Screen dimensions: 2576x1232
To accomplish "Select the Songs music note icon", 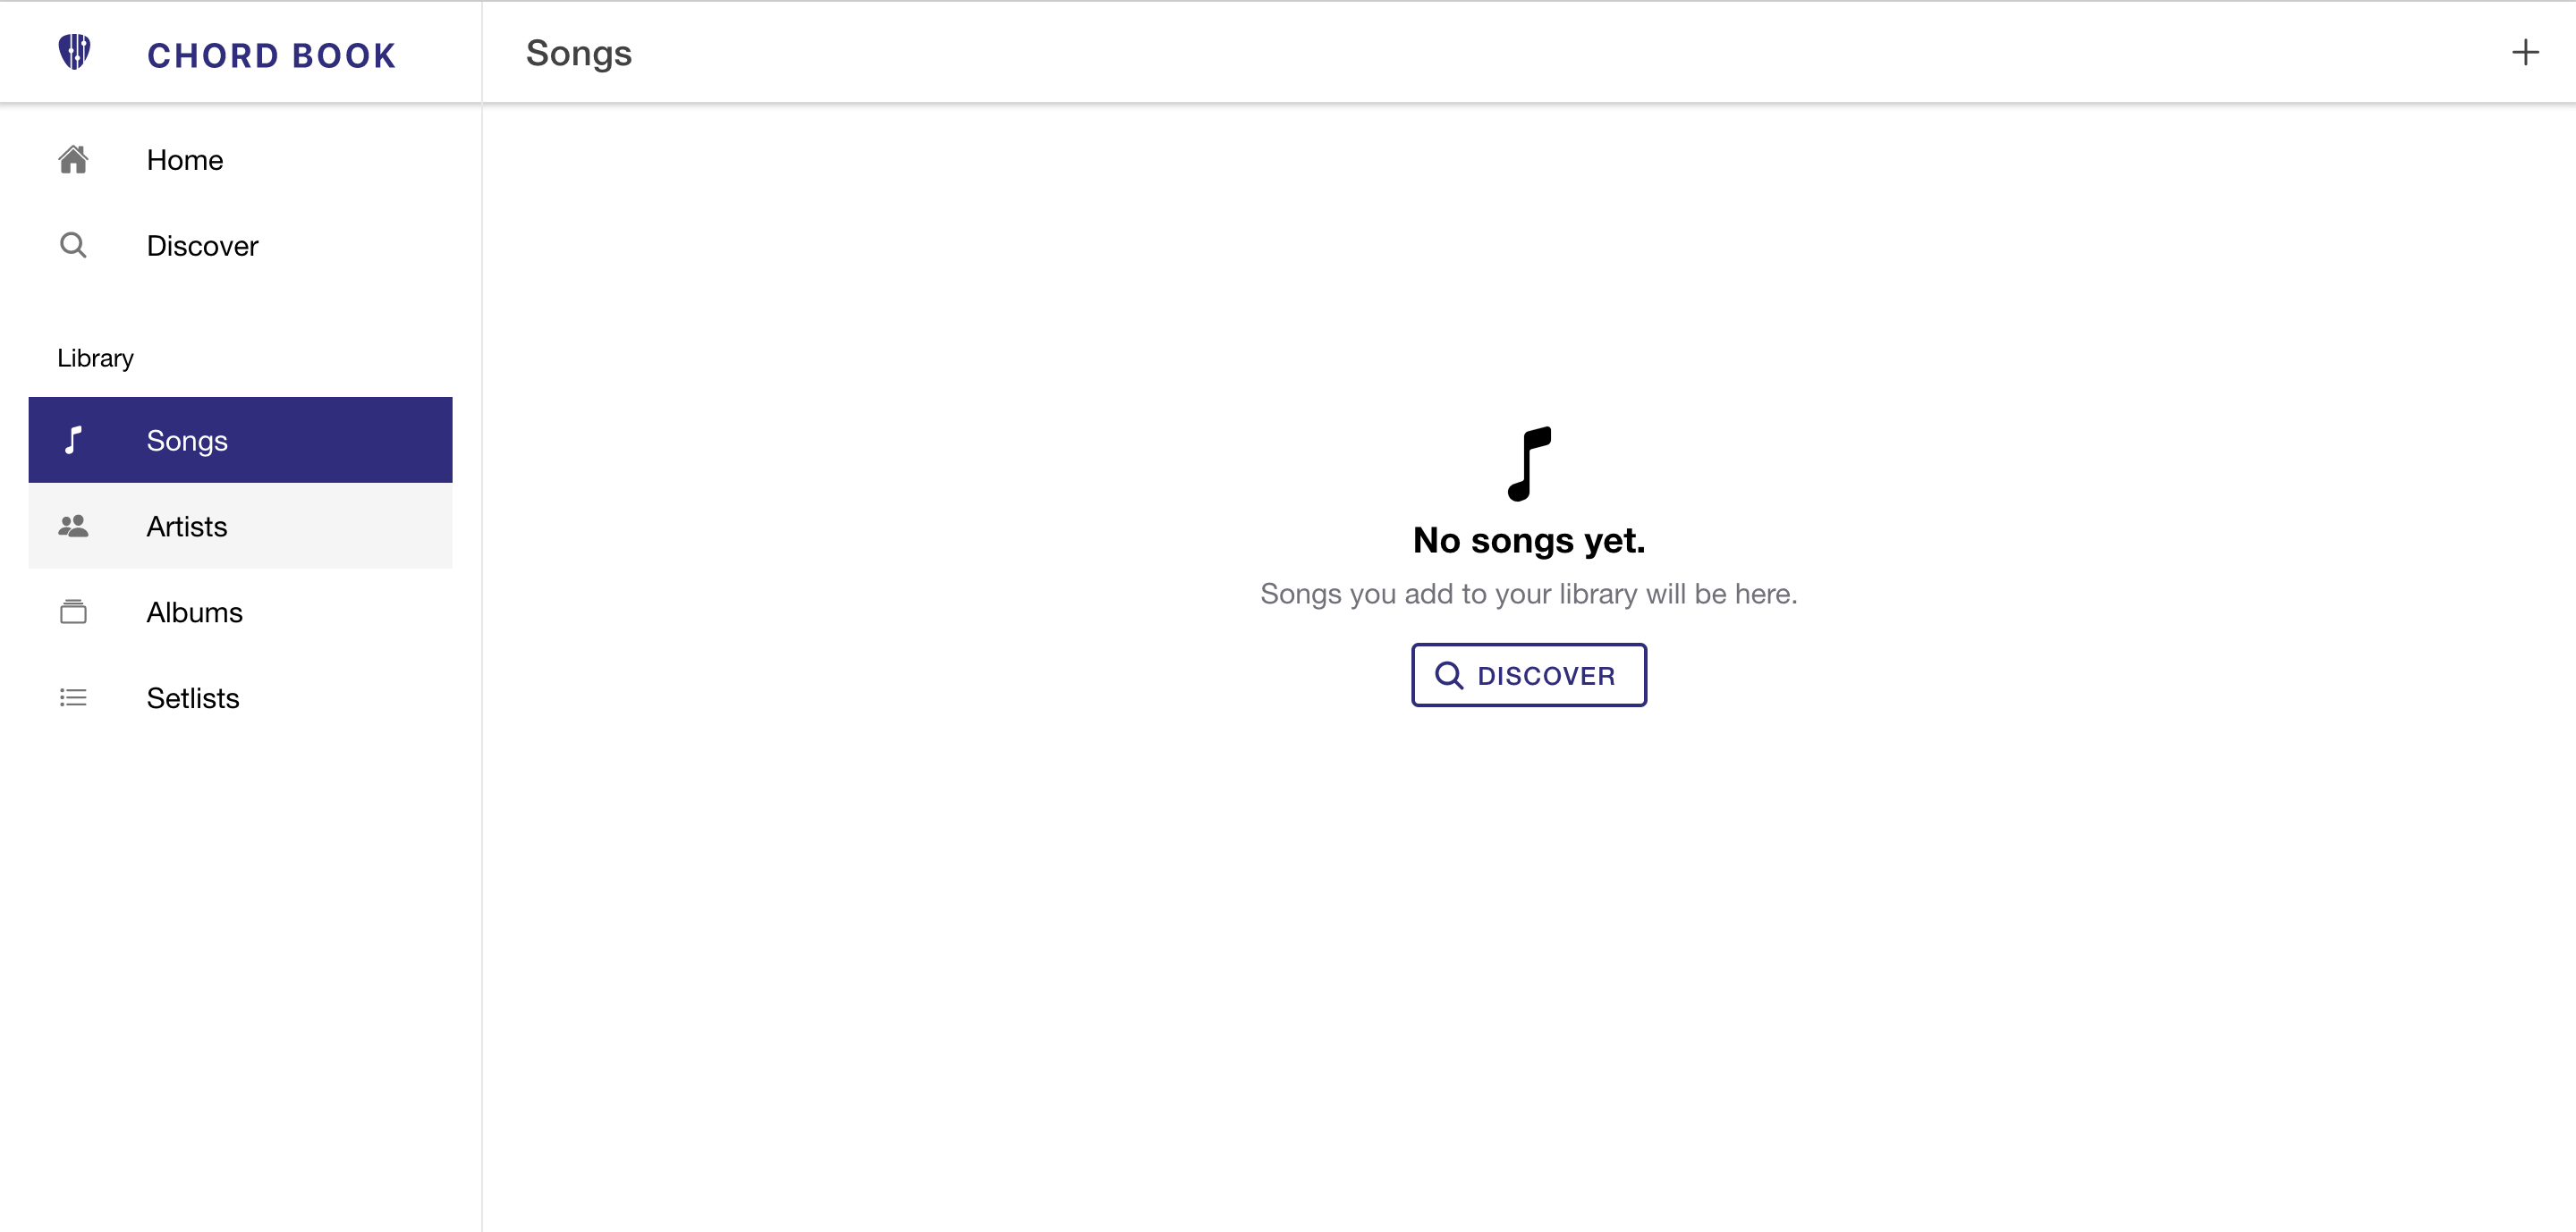I will click(x=73, y=440).
